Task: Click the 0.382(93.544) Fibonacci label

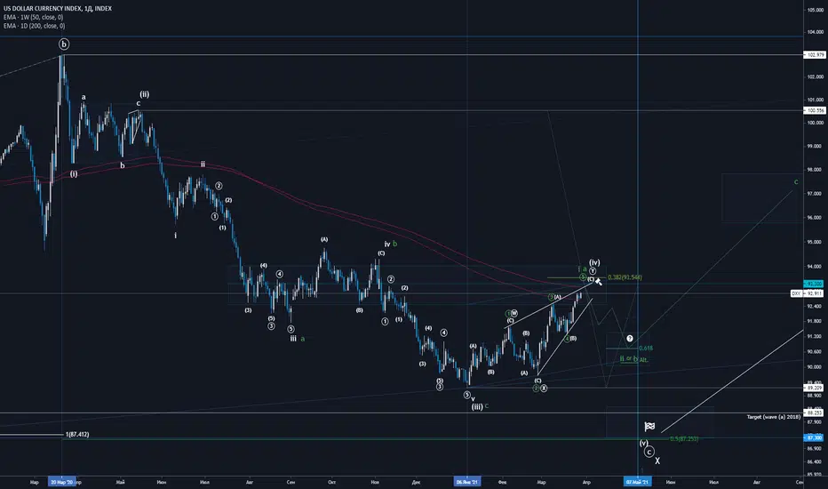Action: point(625,277)
